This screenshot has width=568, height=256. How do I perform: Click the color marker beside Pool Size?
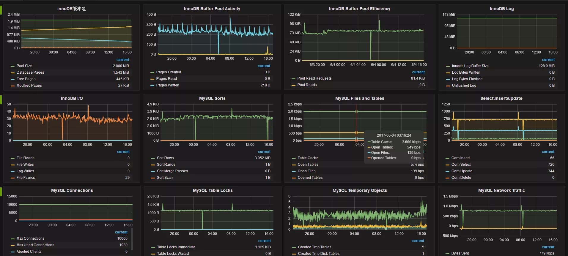click(12, 66)
